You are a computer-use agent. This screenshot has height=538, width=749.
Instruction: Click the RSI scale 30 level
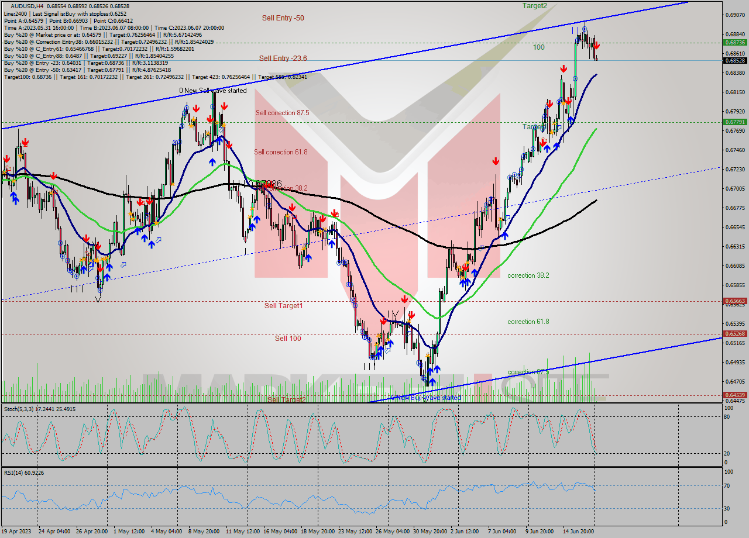[x=727, y=508]
